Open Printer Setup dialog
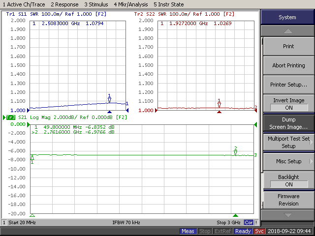This screenshot has width=315, height=236. point(288,85)
